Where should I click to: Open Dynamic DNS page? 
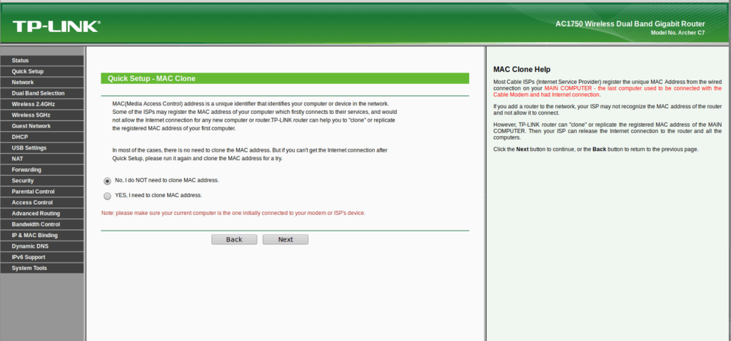pos(42,246)
